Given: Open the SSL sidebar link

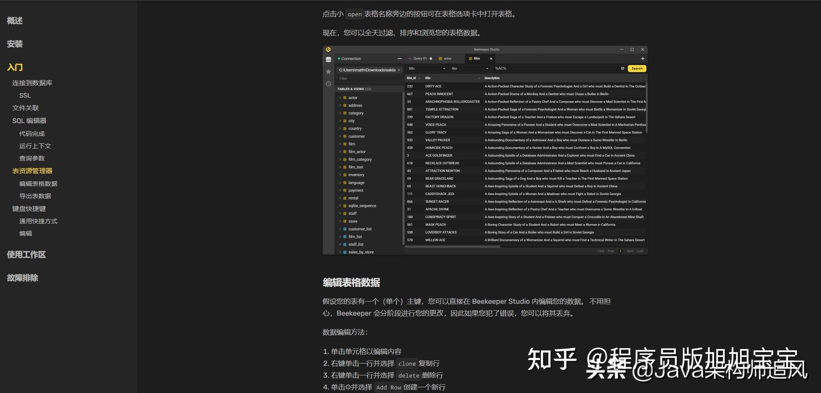Looking at the screenshot, I should click(x=25, y=95).
